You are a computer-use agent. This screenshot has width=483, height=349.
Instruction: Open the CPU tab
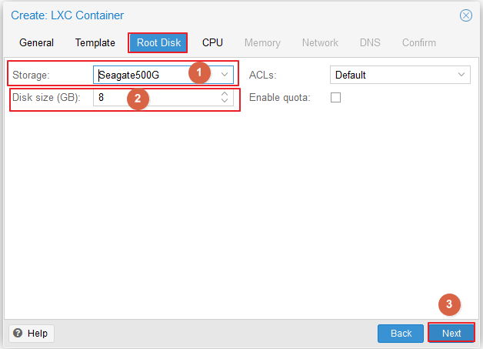(x=212, y=42)
